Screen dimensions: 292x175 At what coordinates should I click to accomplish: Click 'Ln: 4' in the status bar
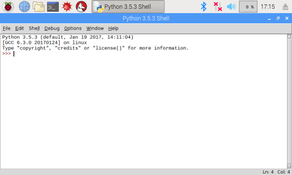coord(268,172)
